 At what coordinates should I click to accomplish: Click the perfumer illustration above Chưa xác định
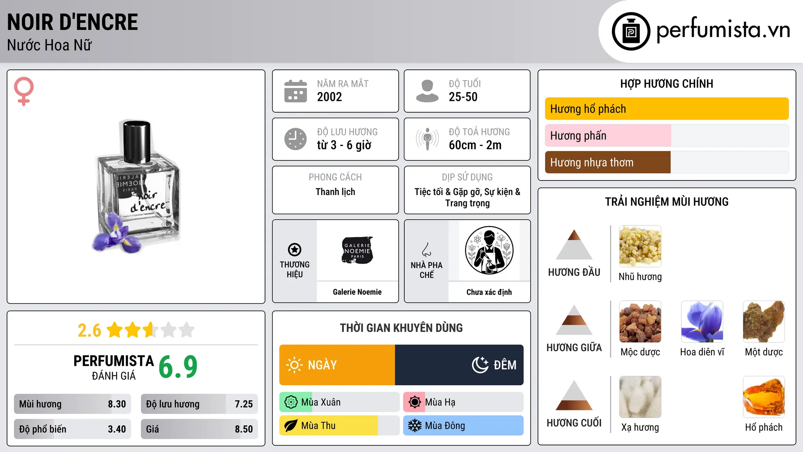tap(489, 250)
